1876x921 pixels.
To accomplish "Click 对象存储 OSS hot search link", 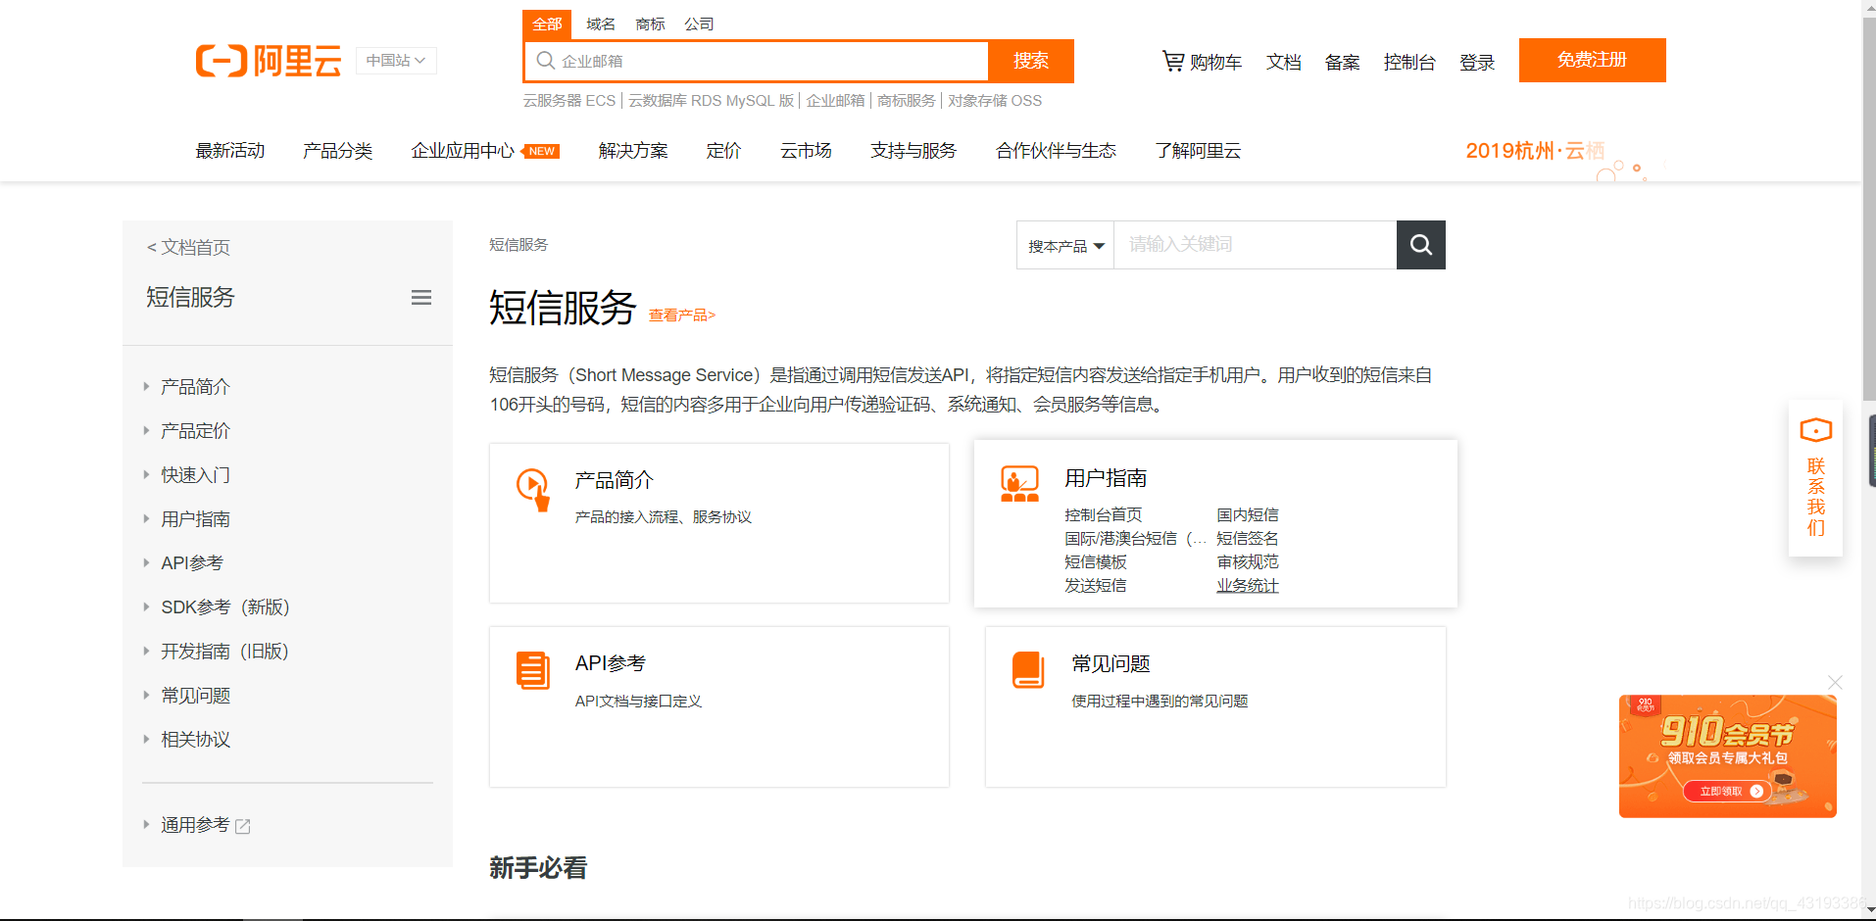I will click(x=995, y=101).
